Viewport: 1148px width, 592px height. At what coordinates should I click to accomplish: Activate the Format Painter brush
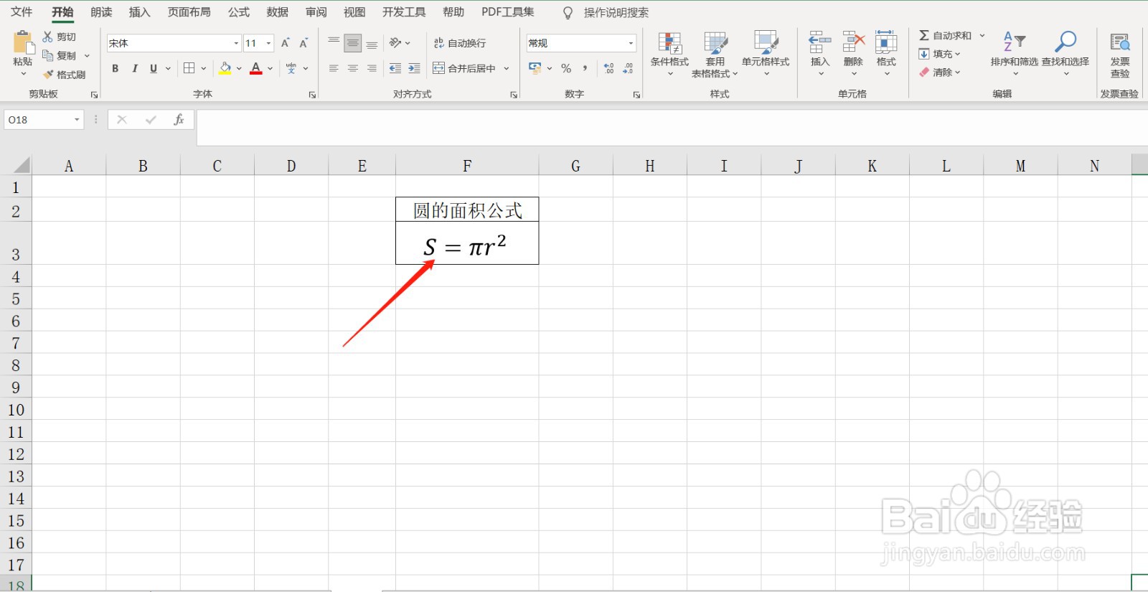pyautogui.click(x=48, y=75)
